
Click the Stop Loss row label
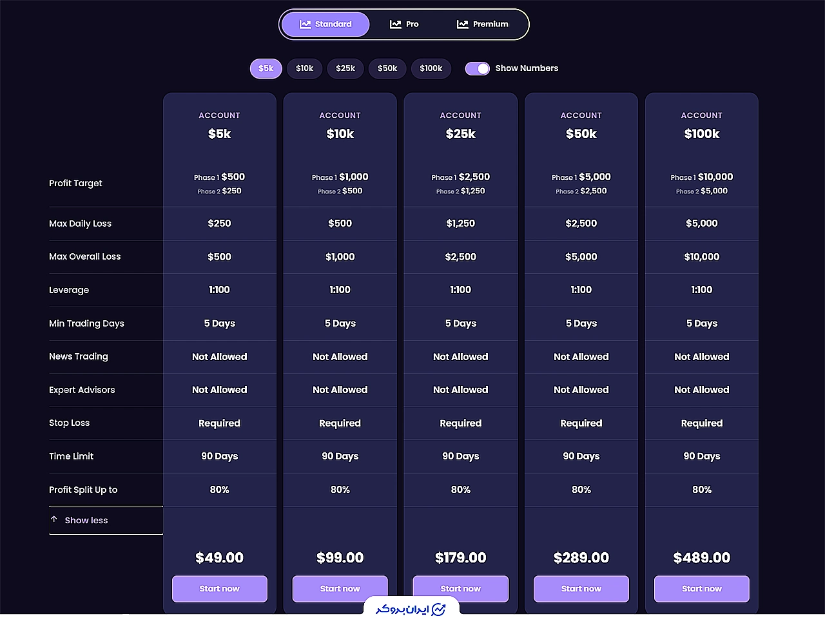69,423
